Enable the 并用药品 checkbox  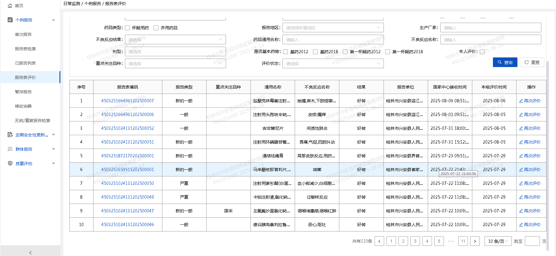point(156,28)
